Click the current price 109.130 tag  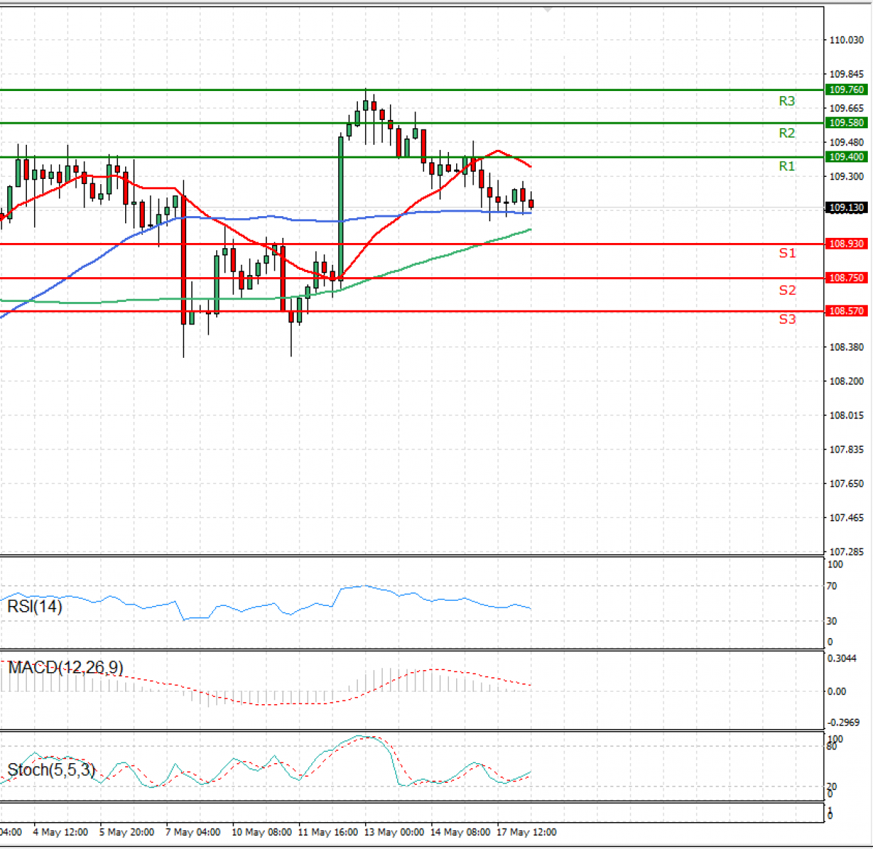click(846, 208)
